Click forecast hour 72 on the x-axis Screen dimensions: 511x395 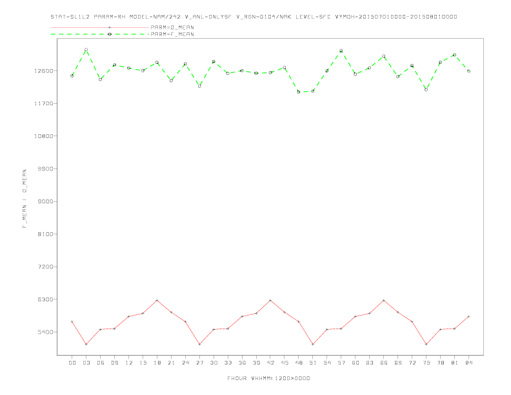point(412,363)
